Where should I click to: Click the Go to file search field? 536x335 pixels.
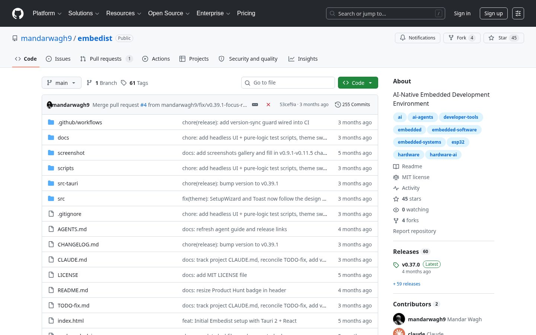(x=288, y=83)
